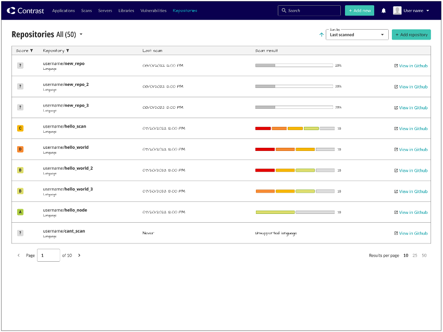Click the user avatar image

coord(397,11)
